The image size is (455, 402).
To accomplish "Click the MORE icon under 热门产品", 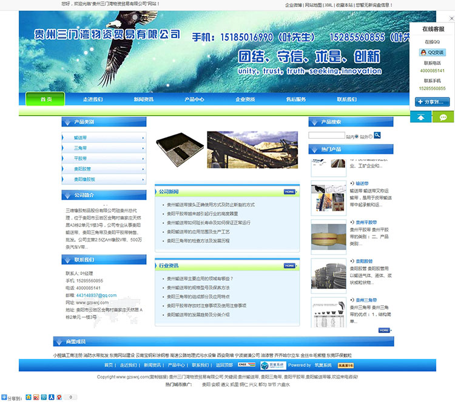I will [x=383, y=330].
